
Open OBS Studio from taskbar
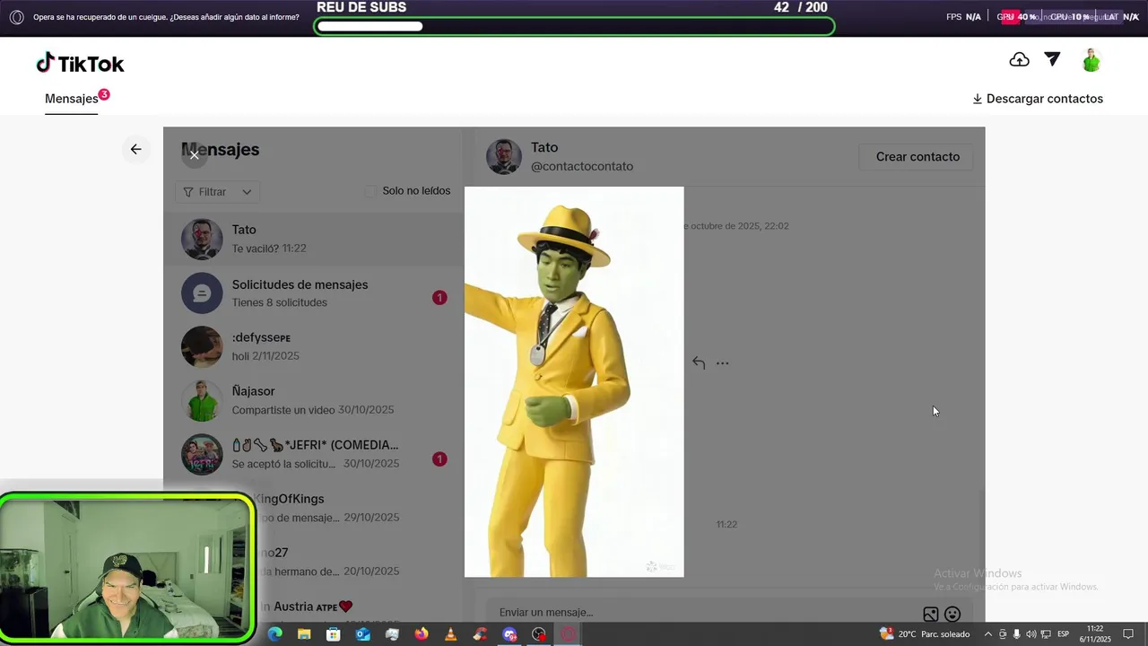pos(539,634)
